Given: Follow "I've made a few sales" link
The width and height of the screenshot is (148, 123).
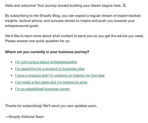Looking at the screenshot, I should tap(51, 82).
